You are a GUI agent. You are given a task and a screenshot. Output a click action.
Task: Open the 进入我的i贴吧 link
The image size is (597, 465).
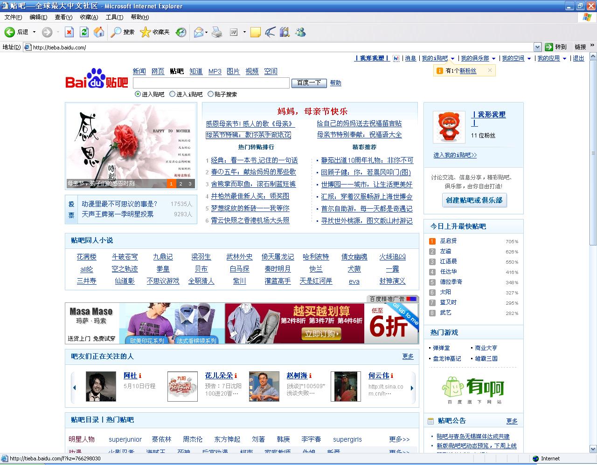[455, 155]
